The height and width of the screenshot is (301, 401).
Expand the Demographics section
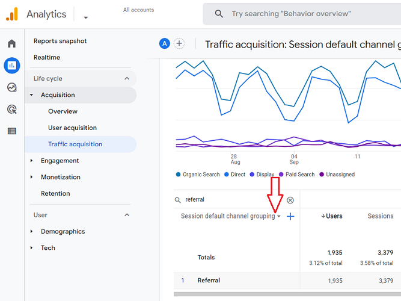31,231
